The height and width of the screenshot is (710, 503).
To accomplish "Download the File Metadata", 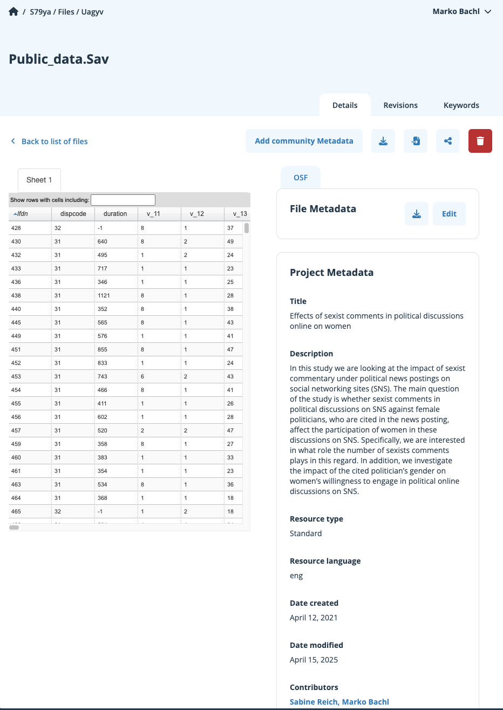I will 417,214.
